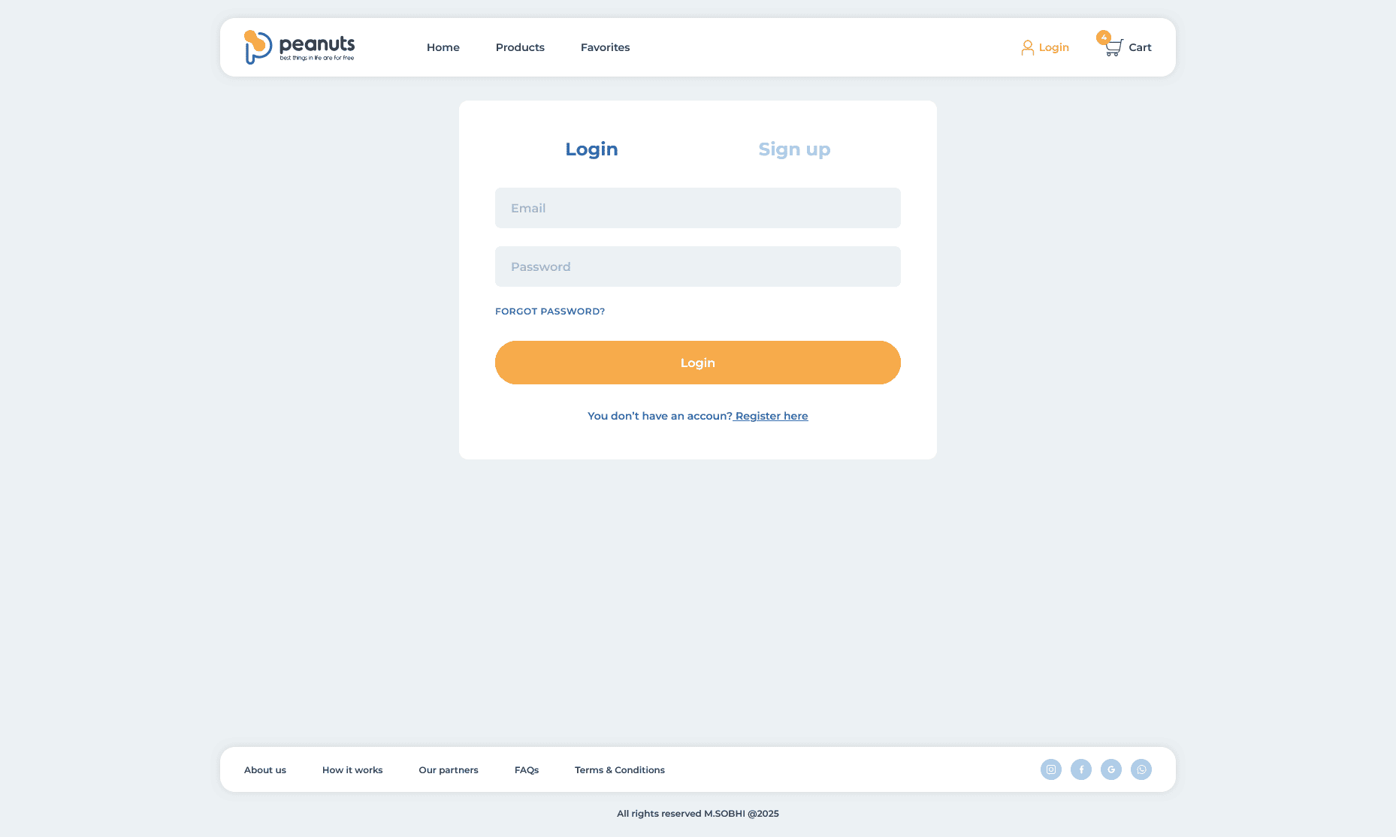
Task: Click the 'You don't have an accoun?' text
Action: [660, 416]
